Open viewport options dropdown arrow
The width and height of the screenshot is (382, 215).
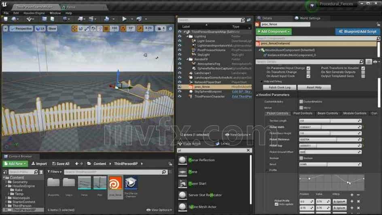[x=5, y=28]
